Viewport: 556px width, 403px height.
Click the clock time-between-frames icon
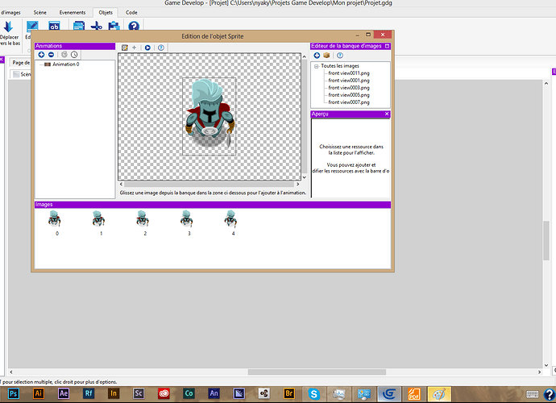[74, 55]
